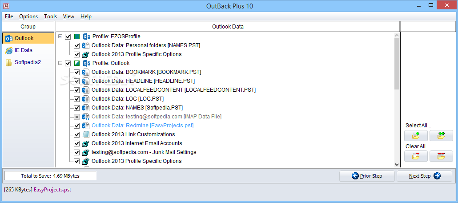Click registry icon of last Profile Specific Options

click(85, 161)
